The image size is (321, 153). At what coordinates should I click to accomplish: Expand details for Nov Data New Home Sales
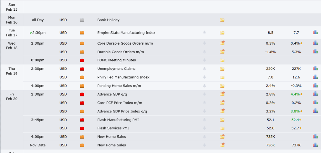click(x=222, y=145)
